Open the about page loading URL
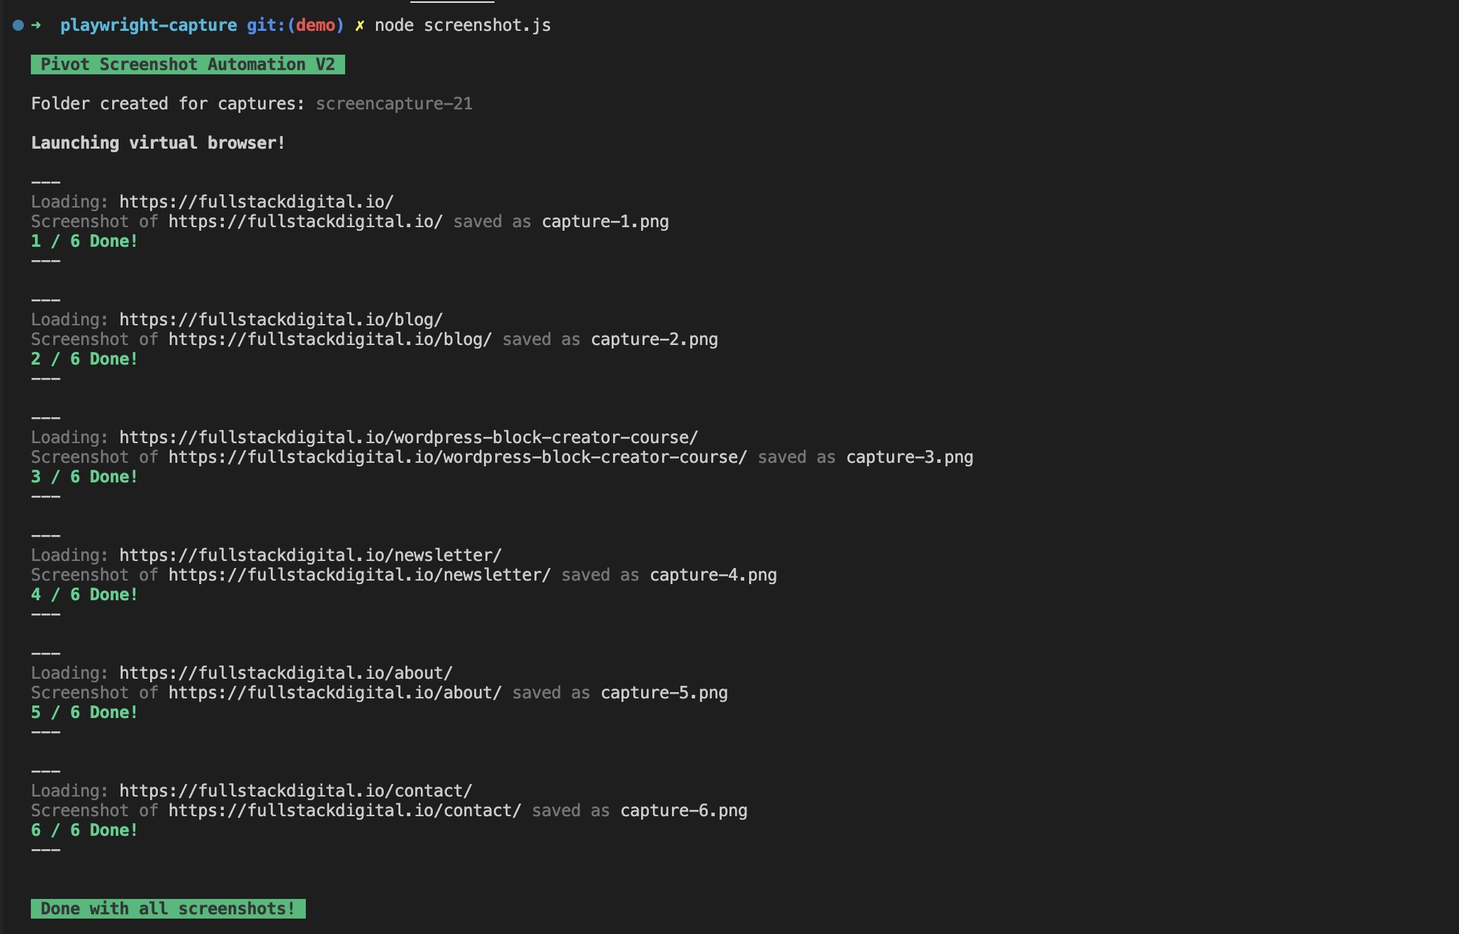1459x934 pixels. click(x=285, y=673)
